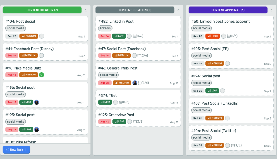Open checklist (3/6) on #193 Crestview Post
Image resolution: width=277 pixels, height=159 pixels.
click(138, 122)
